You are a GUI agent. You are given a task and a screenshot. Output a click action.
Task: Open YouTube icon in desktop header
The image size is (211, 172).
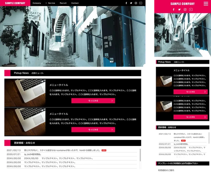[141, 3]
